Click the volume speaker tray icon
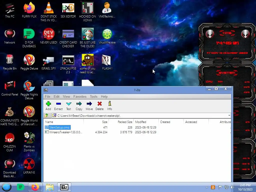The image size is (256, 192). [232, 187]
